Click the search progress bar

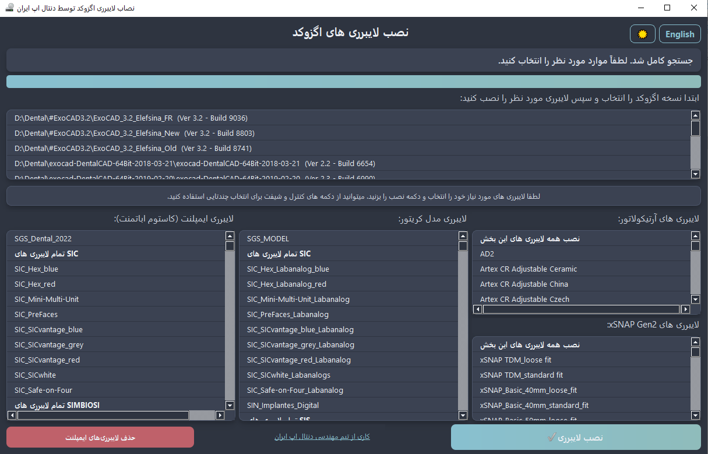click(x=353, y=82)
